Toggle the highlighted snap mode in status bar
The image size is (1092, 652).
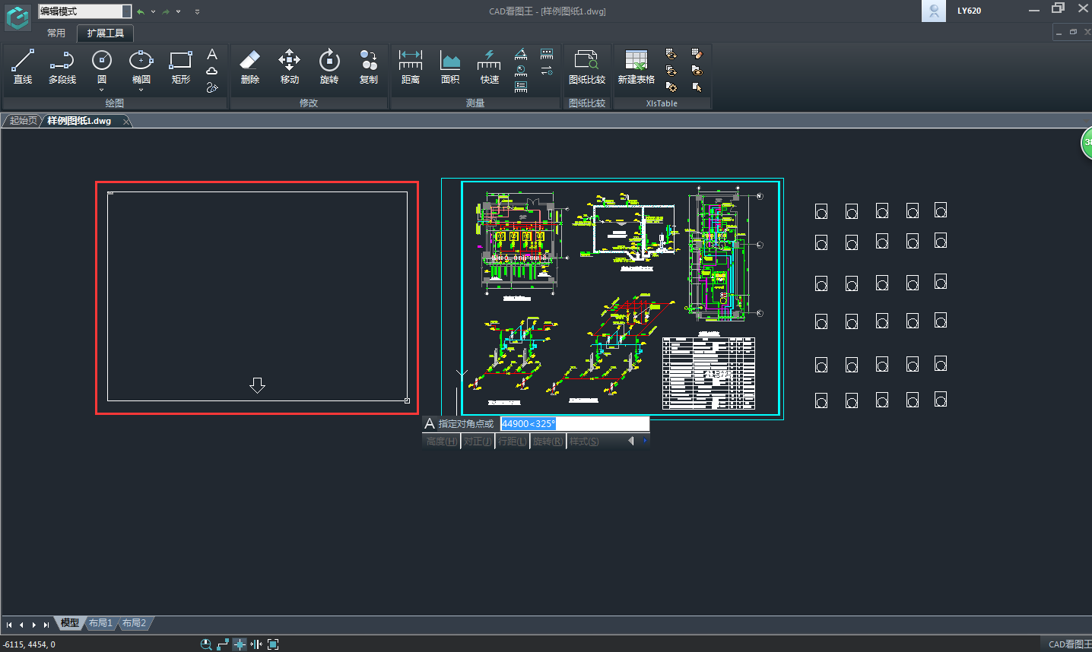coord(240,644)
